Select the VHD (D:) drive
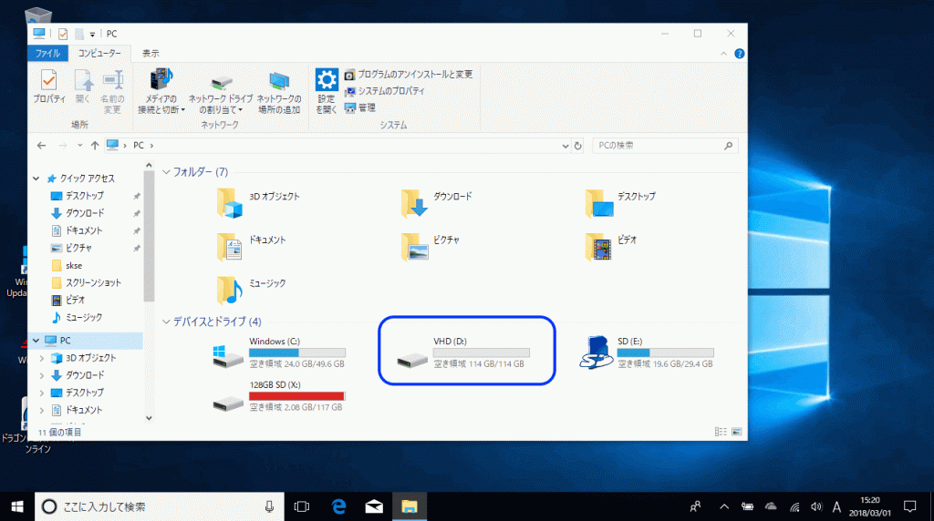Viewport: 934px width, 521px height. pyautogui.click(x=463, y=352)
